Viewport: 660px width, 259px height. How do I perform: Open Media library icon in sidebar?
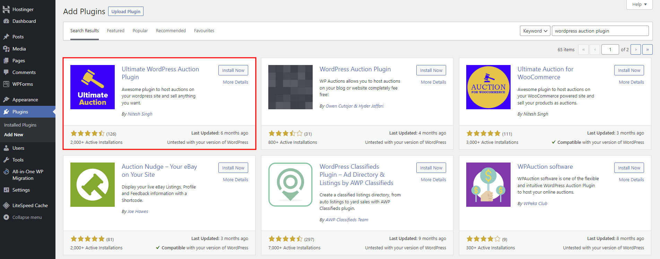pos(6,49)
